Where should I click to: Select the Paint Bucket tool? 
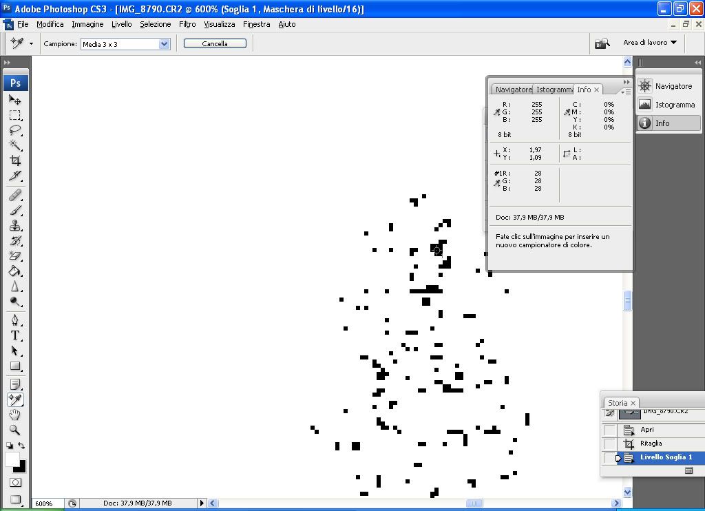tap(15, 271)
